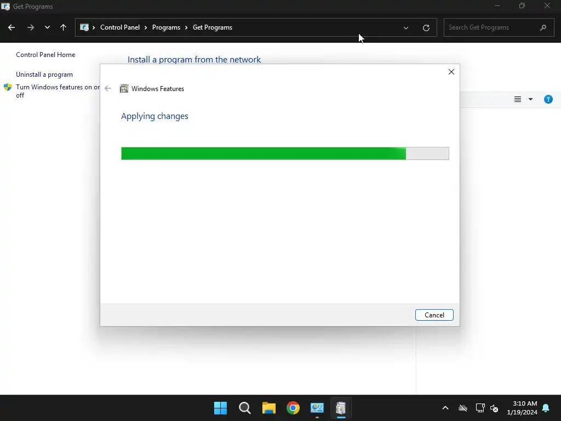Launch Google Chrome from taskbar

pos(293,408)
